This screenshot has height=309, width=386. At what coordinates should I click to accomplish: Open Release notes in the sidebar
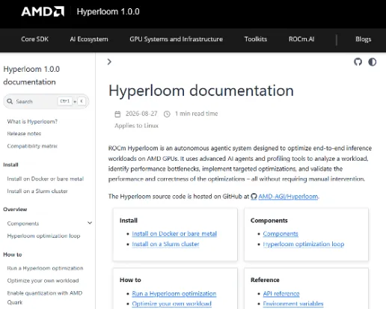click(x=24, y=134)
